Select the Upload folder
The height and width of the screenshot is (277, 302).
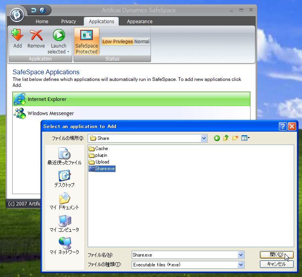point(99,162)
